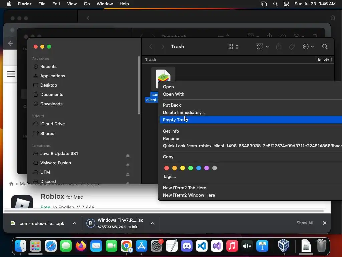Expand options for com-roblox apk download
342x257 pixels.
click(74, 223)
